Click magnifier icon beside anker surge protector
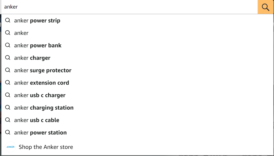The width and height of the screenshot is (274, 156). (x=8, y=70)
